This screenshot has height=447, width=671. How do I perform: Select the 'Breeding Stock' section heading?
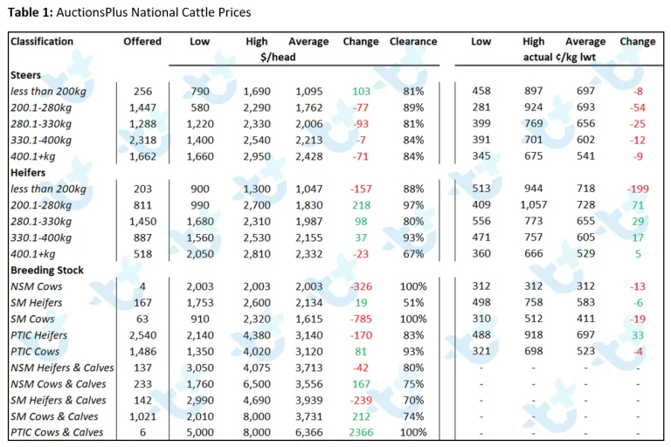coord(47,270)
